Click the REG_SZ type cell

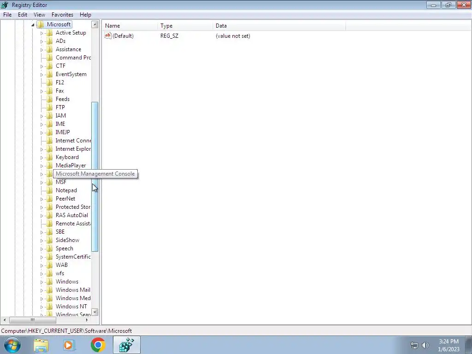169,36
